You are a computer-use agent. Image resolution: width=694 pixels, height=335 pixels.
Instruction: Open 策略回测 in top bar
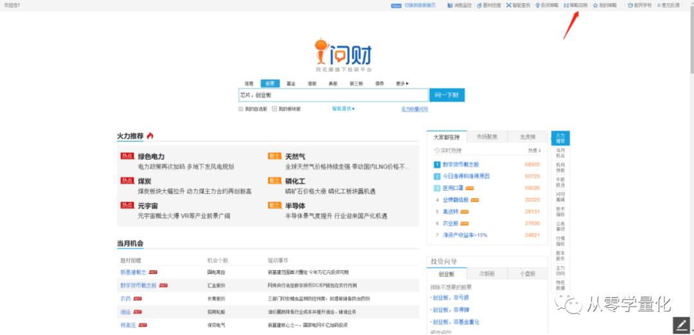pyautogui.click(x=575, y=5)
